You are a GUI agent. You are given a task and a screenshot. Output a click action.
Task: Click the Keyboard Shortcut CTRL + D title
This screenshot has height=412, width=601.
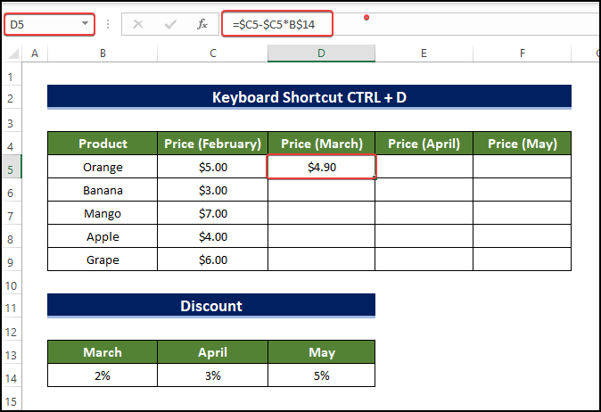(309, 97)
